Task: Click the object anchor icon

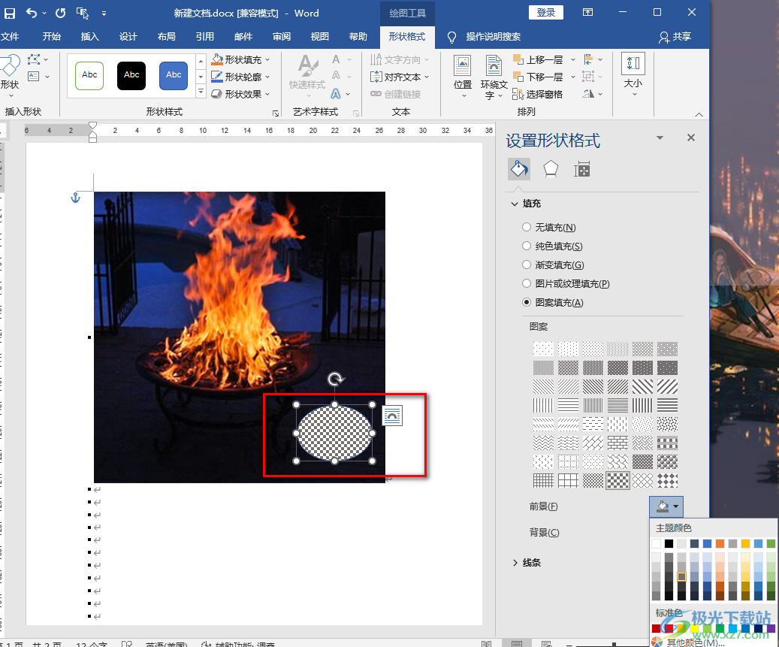Action: [x=76, y=198]
